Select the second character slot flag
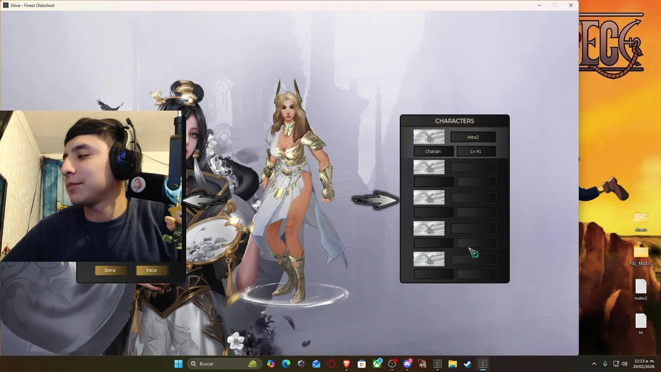The image size is (661, 372). coord(429,167)
